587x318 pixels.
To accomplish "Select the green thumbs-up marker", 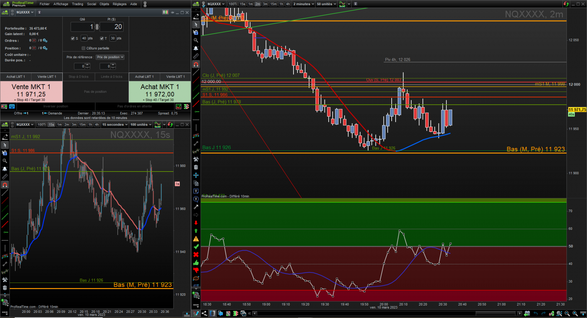I will pyautogui.click(x=196, y=263).
